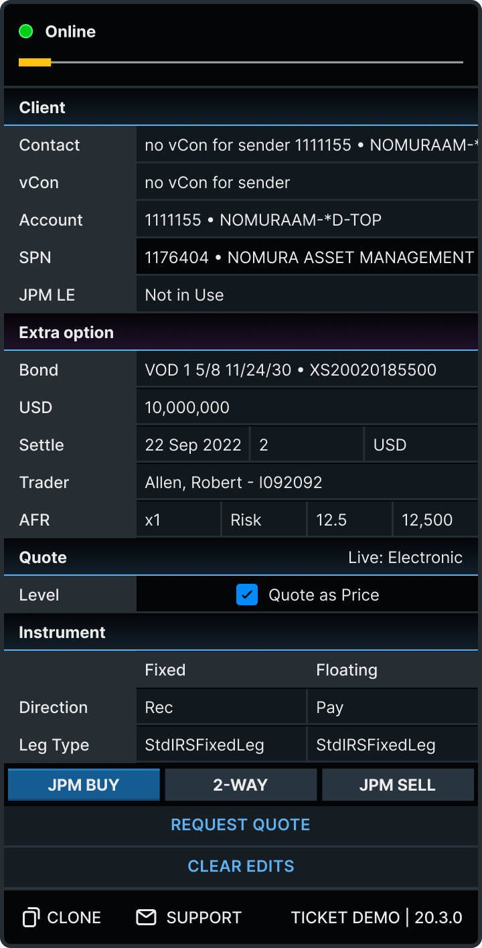This screenshot has width=482, height=948.
Task: Click the REQUEST QUOTE button
Action: (241, 825)
